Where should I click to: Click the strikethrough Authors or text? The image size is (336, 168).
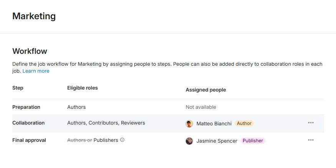(x=79, y=140)
